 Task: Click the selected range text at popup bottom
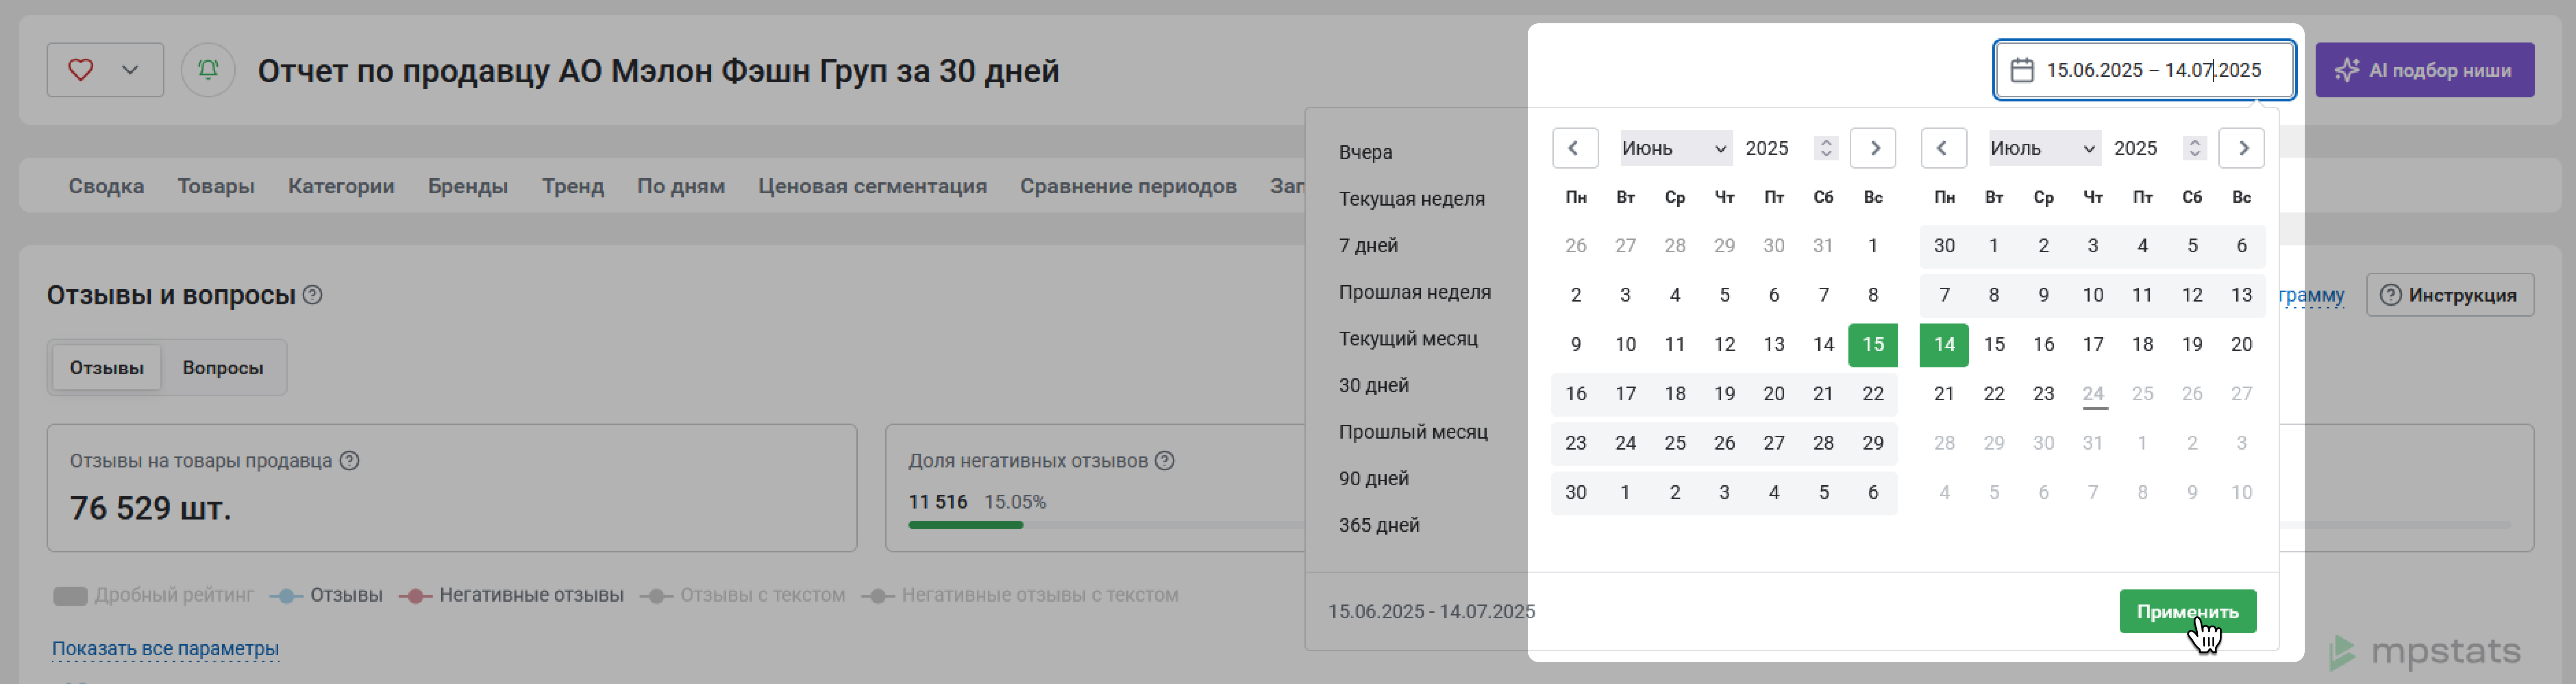[x=1431, y=612]
